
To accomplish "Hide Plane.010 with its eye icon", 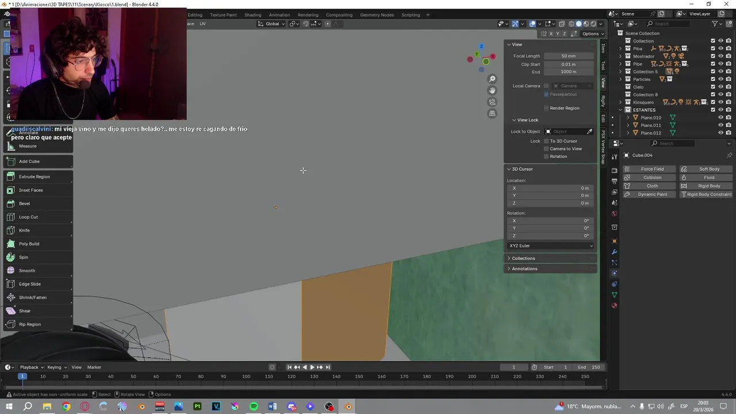I will coord(720,117).
